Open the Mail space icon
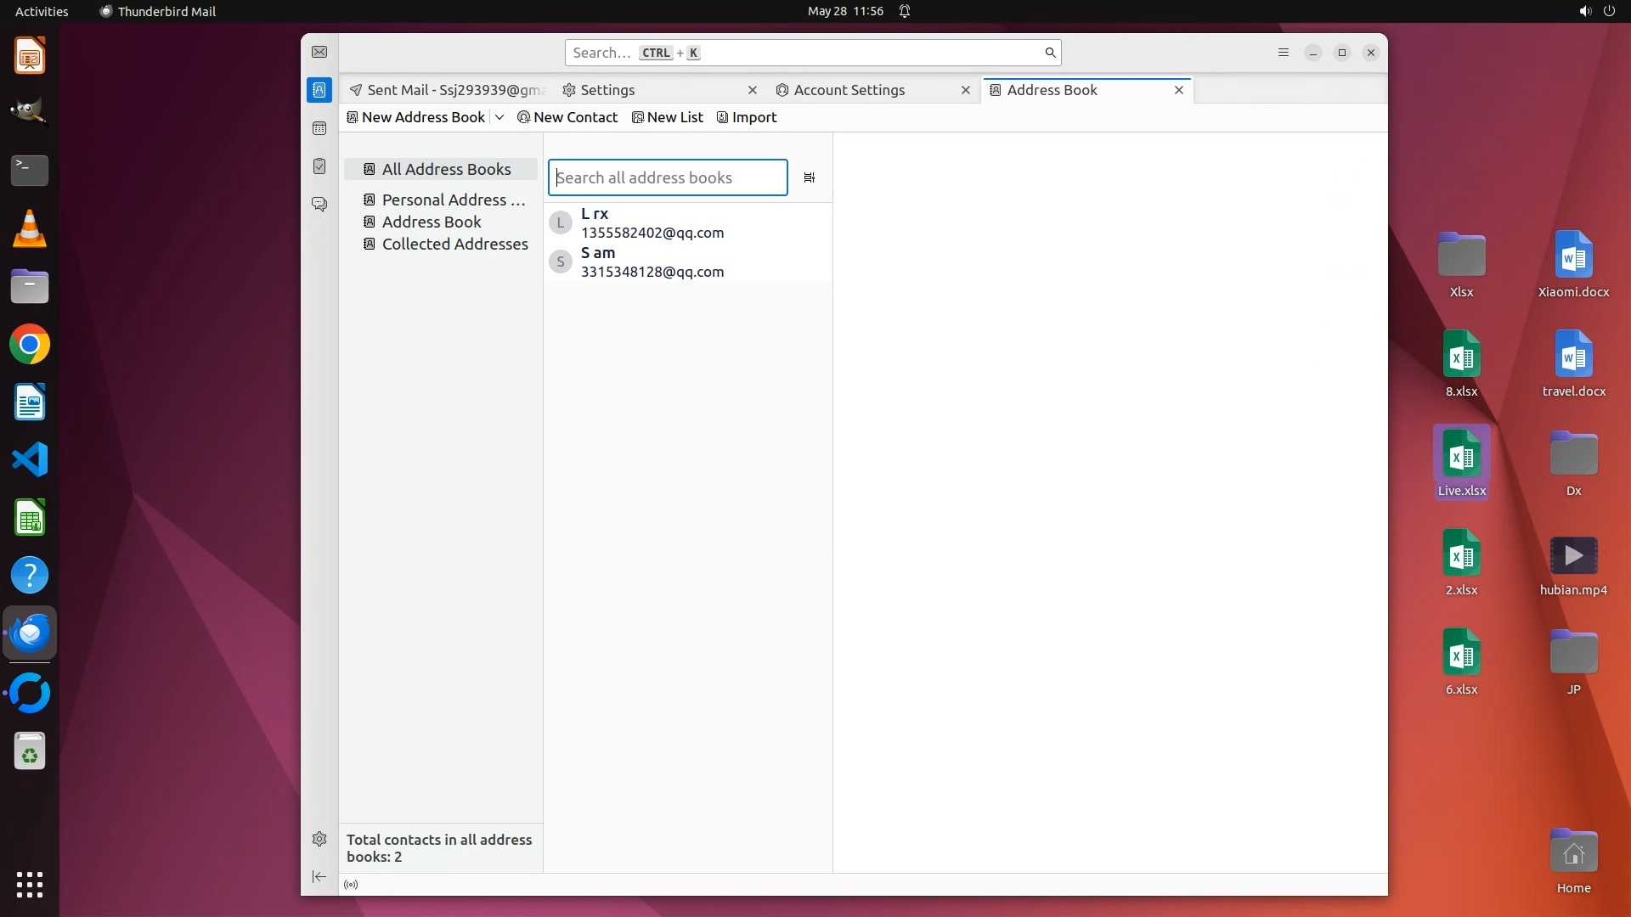This screenshot has width=1631, height=917. pyautogui.click(x=319, y=53)
